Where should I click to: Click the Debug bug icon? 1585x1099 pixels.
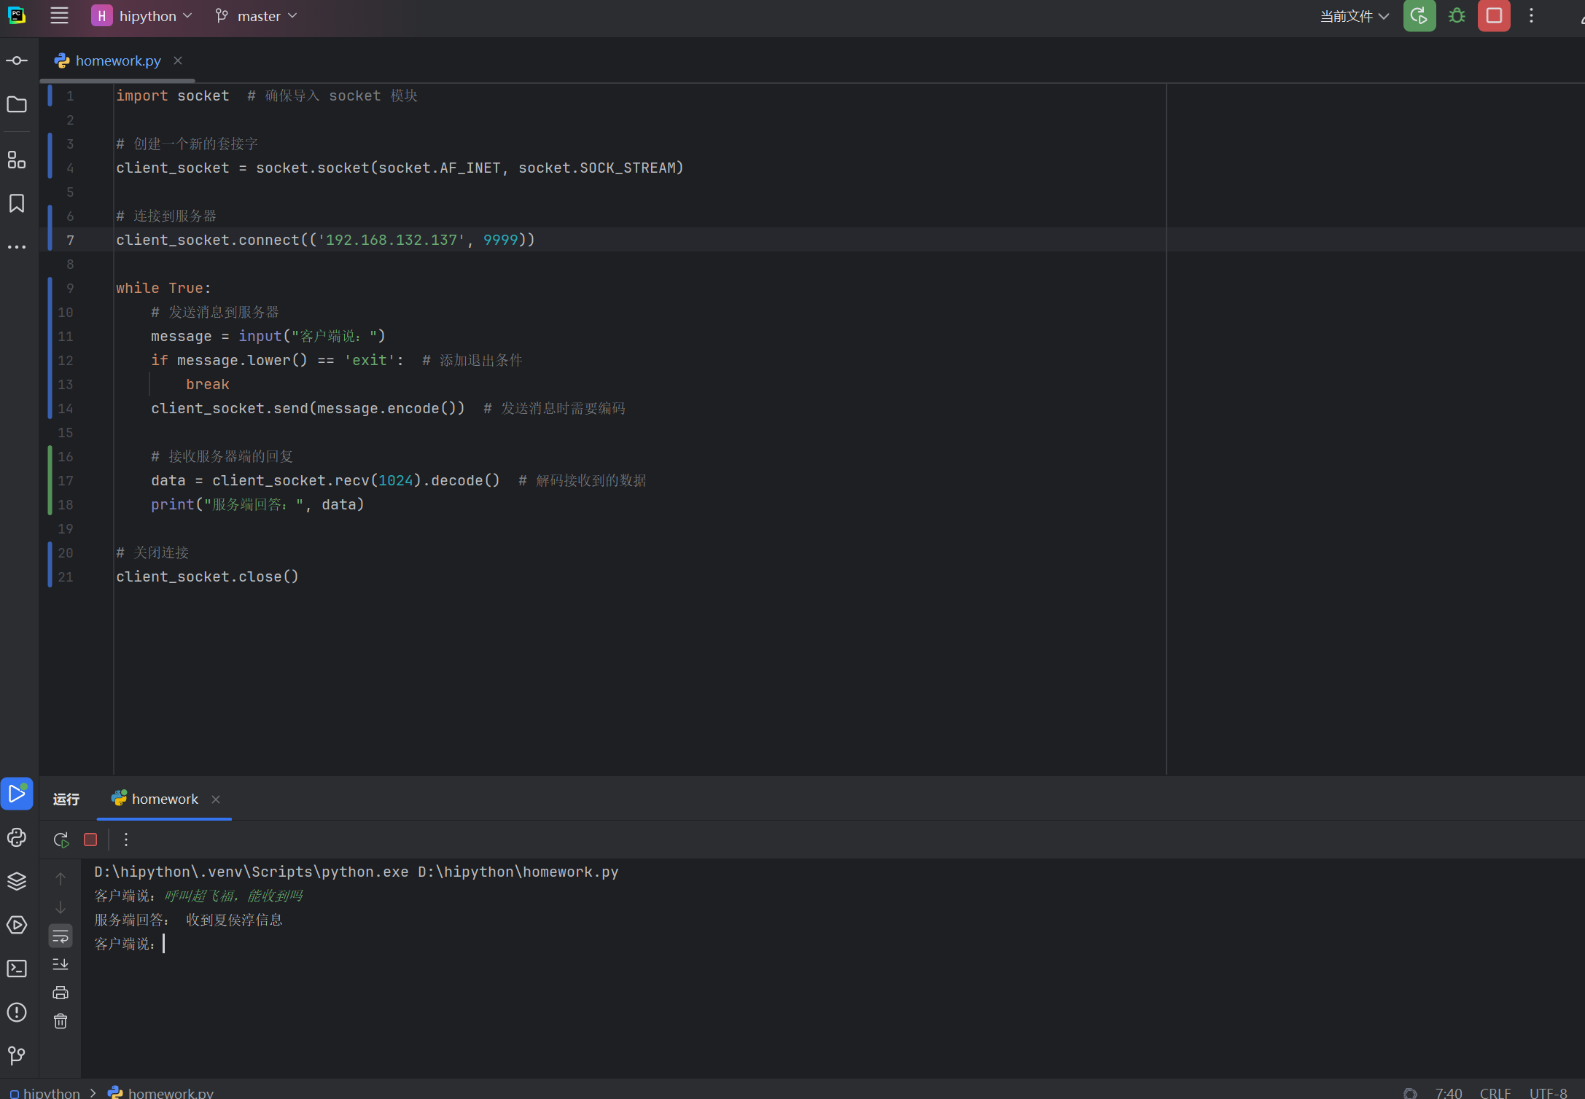click(1457, 16)
